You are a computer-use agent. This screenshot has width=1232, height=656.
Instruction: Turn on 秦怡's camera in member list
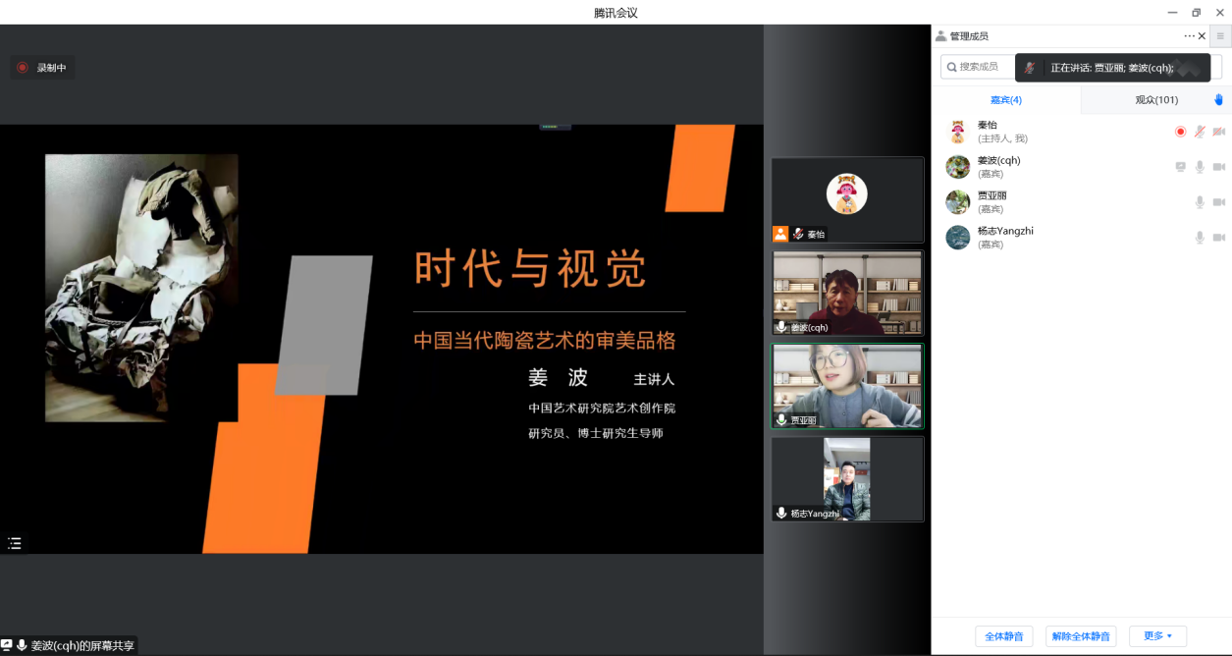point(1218,132)
